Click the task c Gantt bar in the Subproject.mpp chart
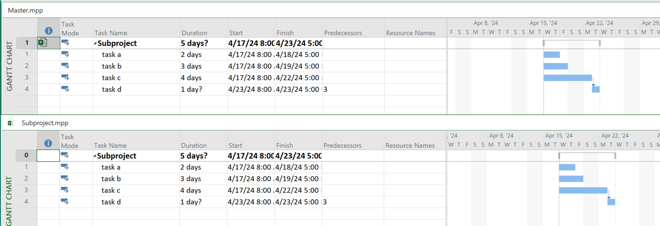Screen dimensions: 660x226 click(583, 190)
